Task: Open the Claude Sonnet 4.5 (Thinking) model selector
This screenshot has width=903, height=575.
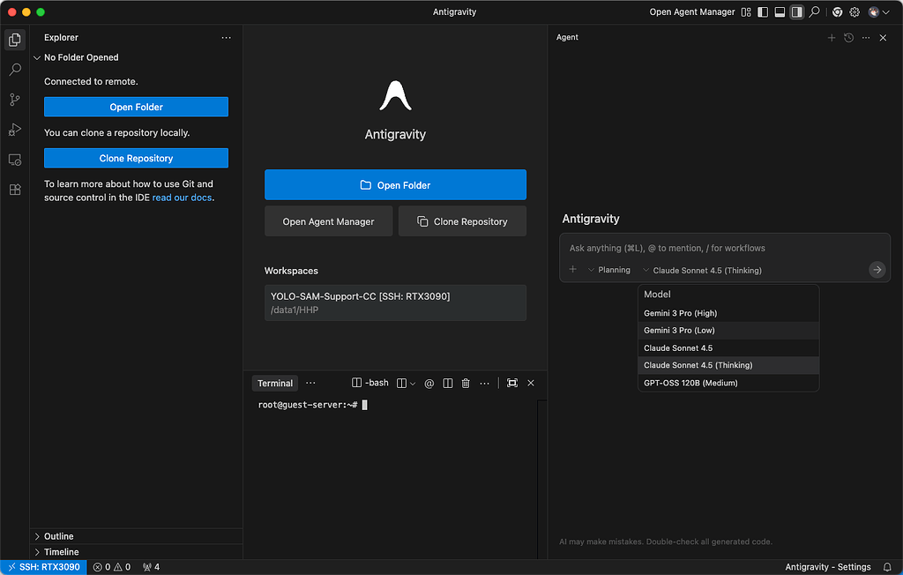Action: [x=702, y=270]
